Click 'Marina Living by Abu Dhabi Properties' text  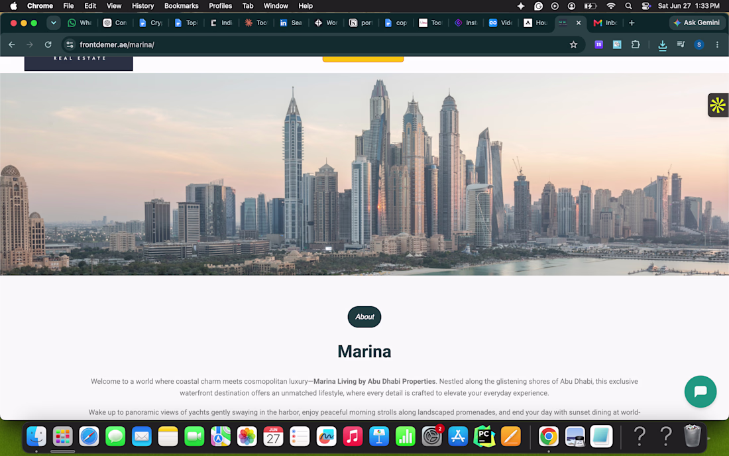(374, 381)
